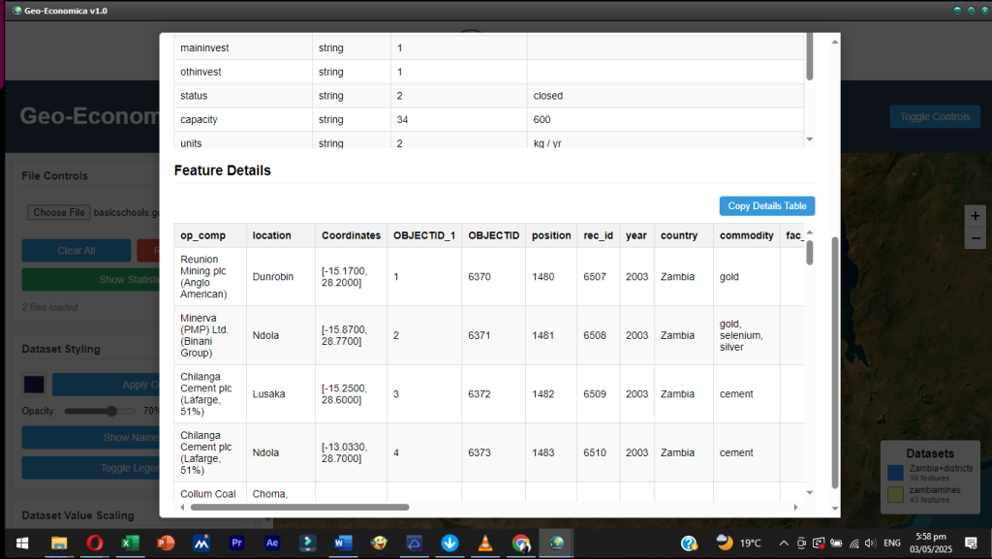Click the Clear All button
The image size is (992, 559).
pyautogui.click(x=76, y=251)
